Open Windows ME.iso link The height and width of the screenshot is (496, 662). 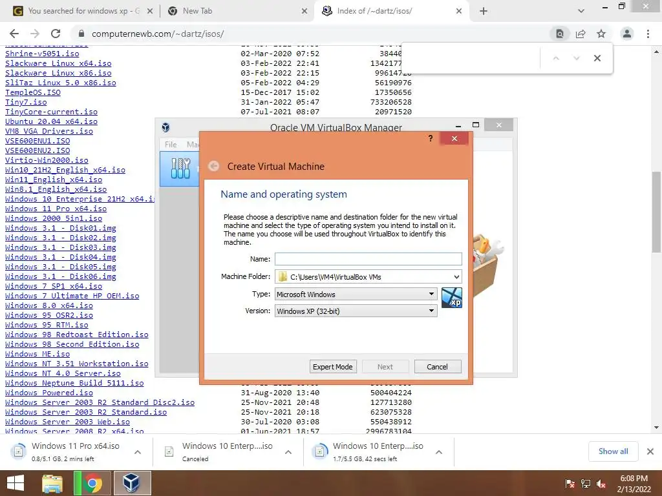click(37, 354)
